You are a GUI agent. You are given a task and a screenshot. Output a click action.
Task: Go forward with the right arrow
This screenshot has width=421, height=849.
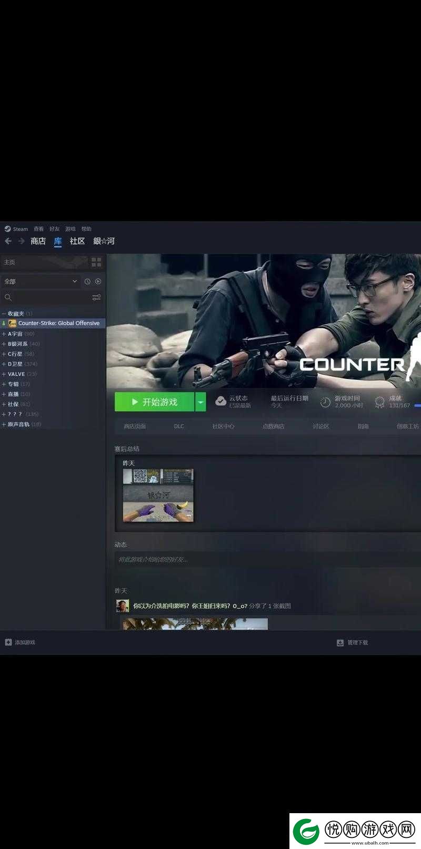pyautogui.click(x=21, y=241)
